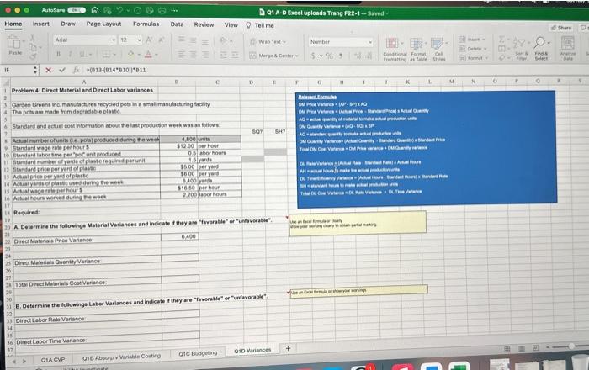Screen dimensions: 589x370
Task: Click the Home icon in title bar
Action: point(96,10)
